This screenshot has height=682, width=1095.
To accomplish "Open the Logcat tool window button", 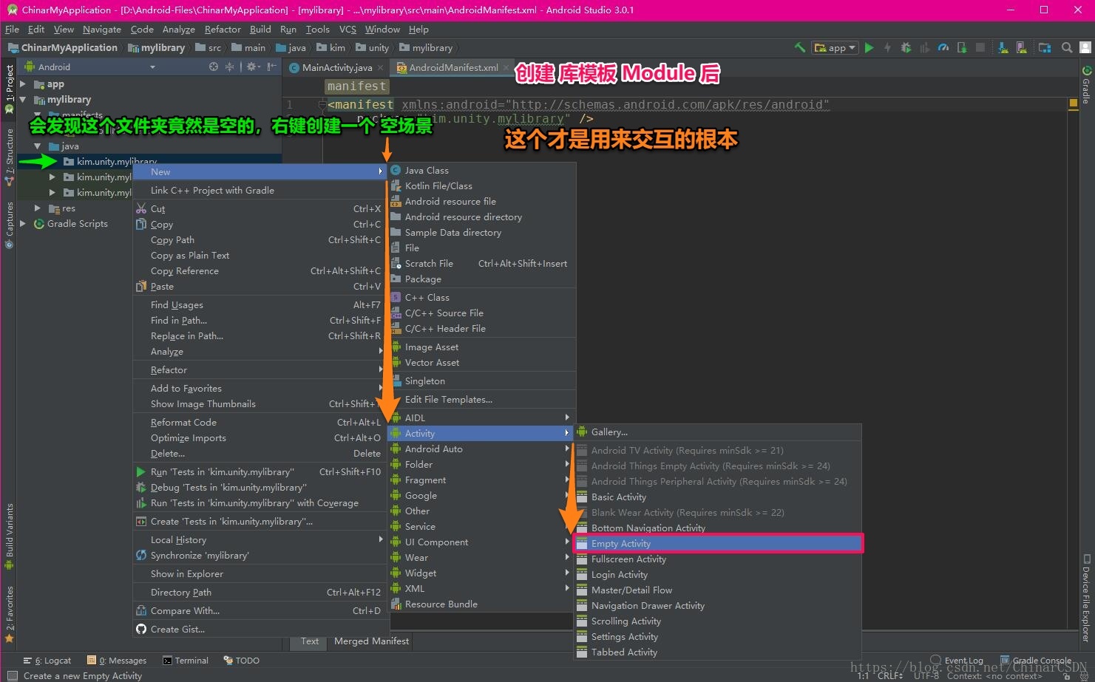I will (x=47, y=661).
